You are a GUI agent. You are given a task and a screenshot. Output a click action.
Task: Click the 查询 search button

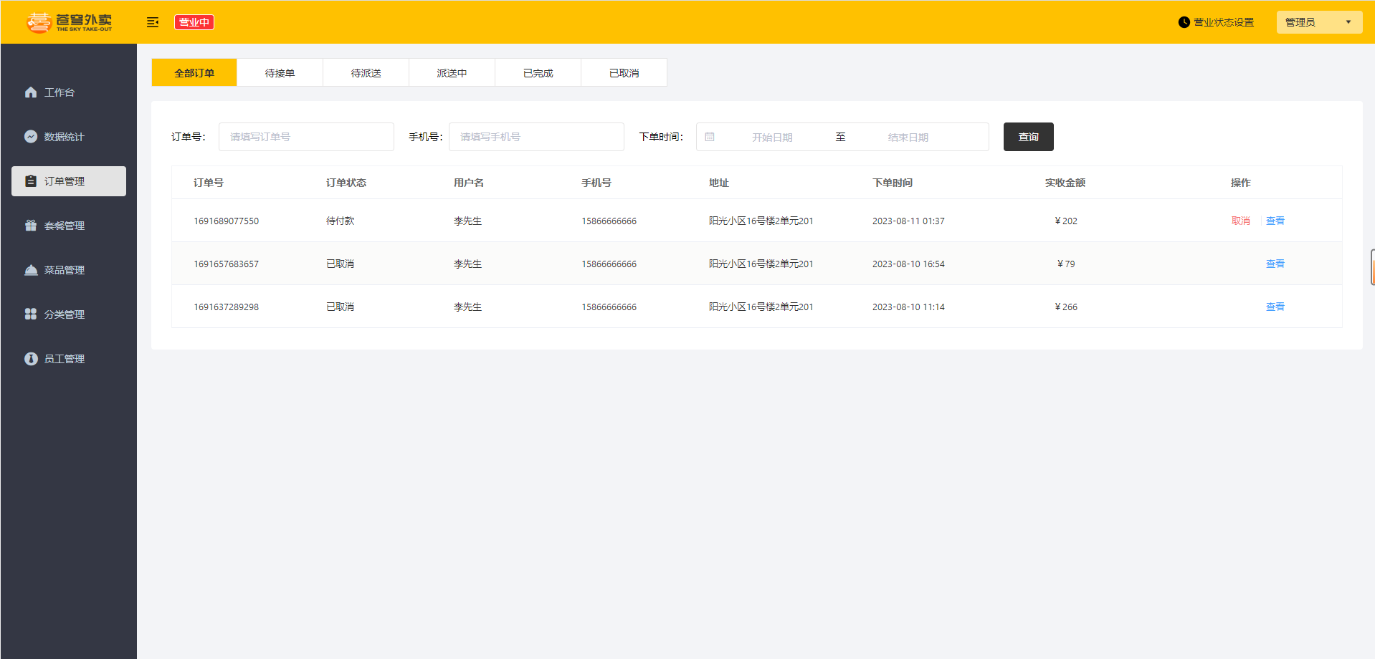1028,137
